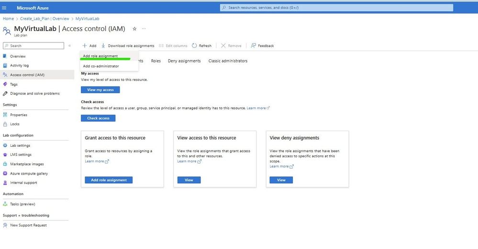Select Add role assignment from the dropdown menu
The width and height of the screenshot is (478, 249).
109,56
